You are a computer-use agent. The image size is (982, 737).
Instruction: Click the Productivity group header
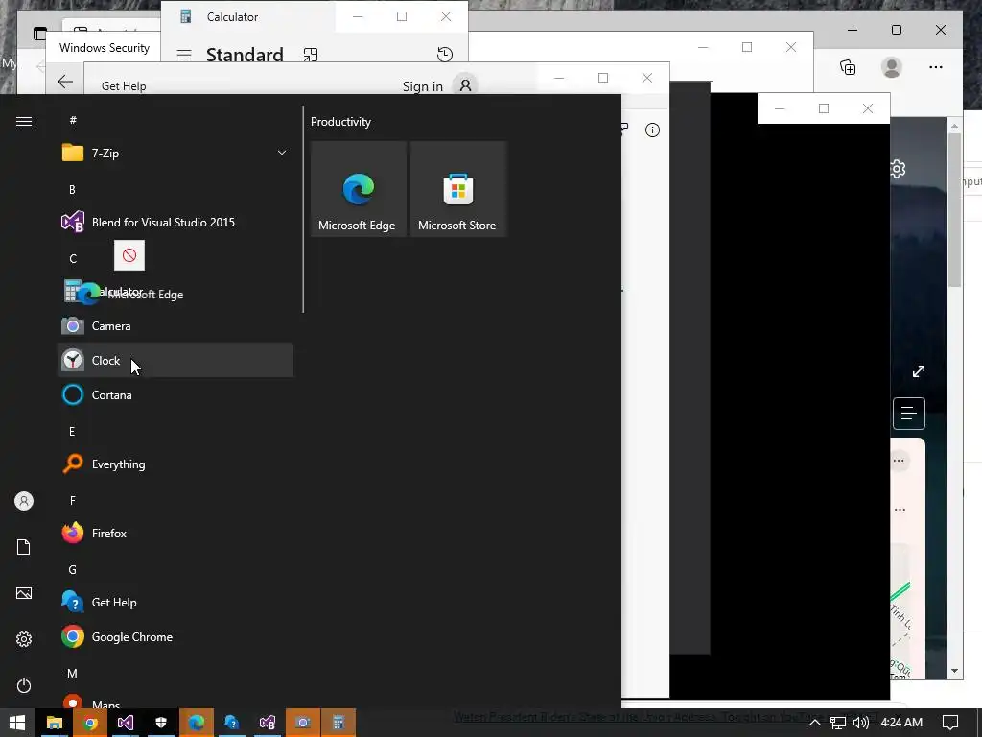click(x=340, y=122)
